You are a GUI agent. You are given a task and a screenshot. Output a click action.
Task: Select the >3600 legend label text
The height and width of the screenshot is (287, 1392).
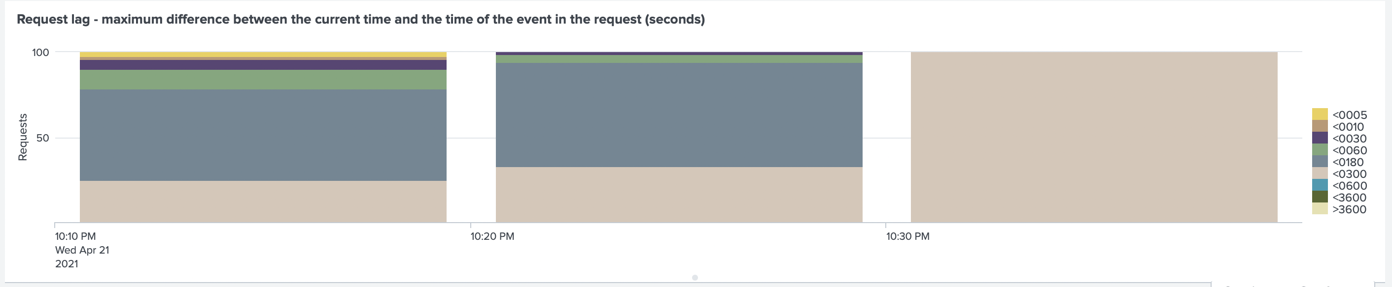pos(1349,209)
